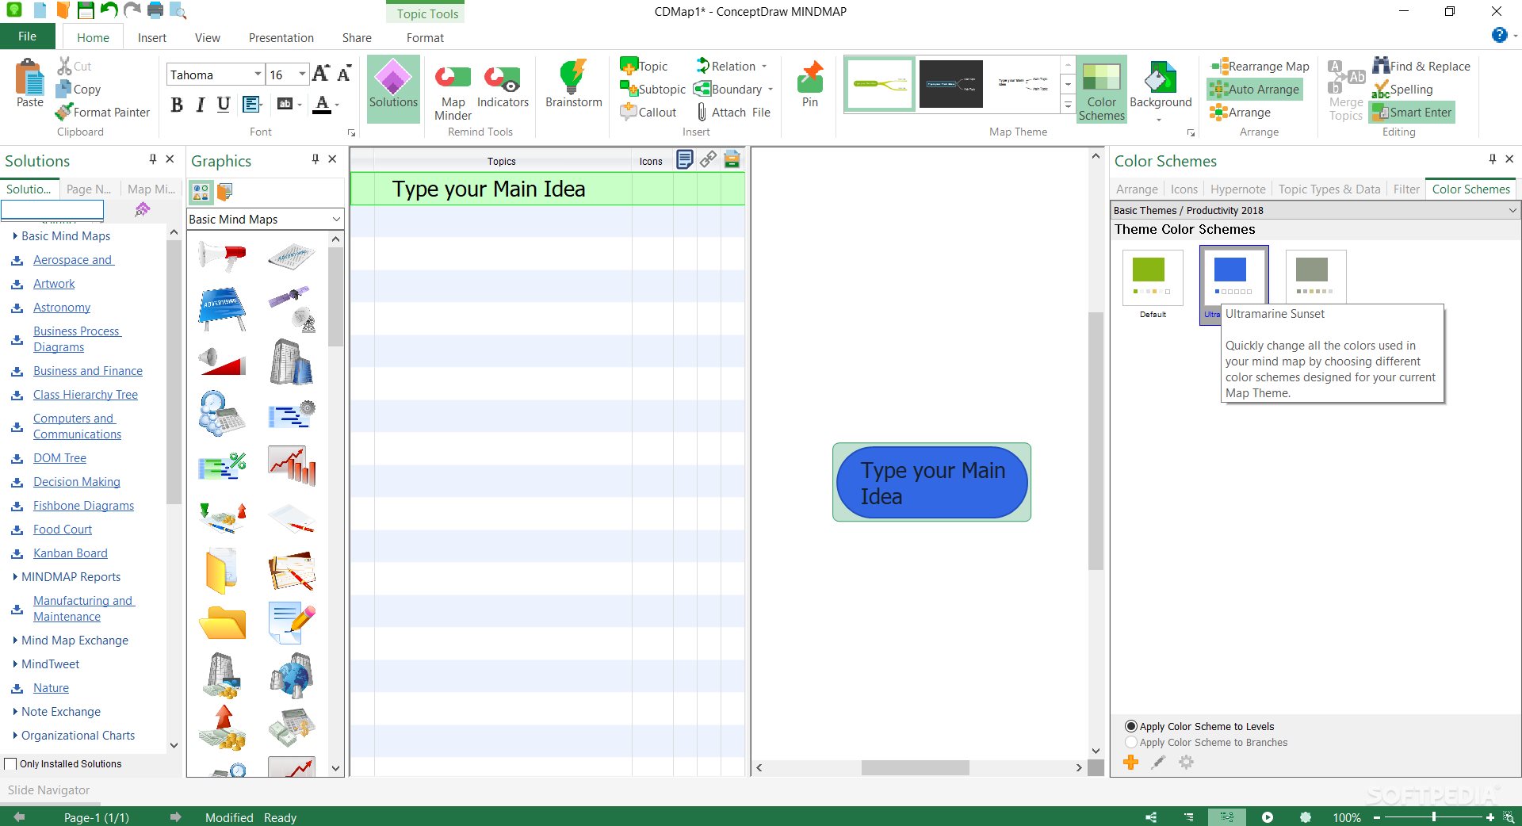Select the Default green color scheme
The image size is (1522, 826).
click(x=1153, y=278)
